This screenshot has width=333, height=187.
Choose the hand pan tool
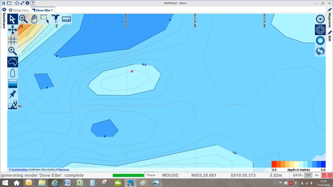(34, 19)
